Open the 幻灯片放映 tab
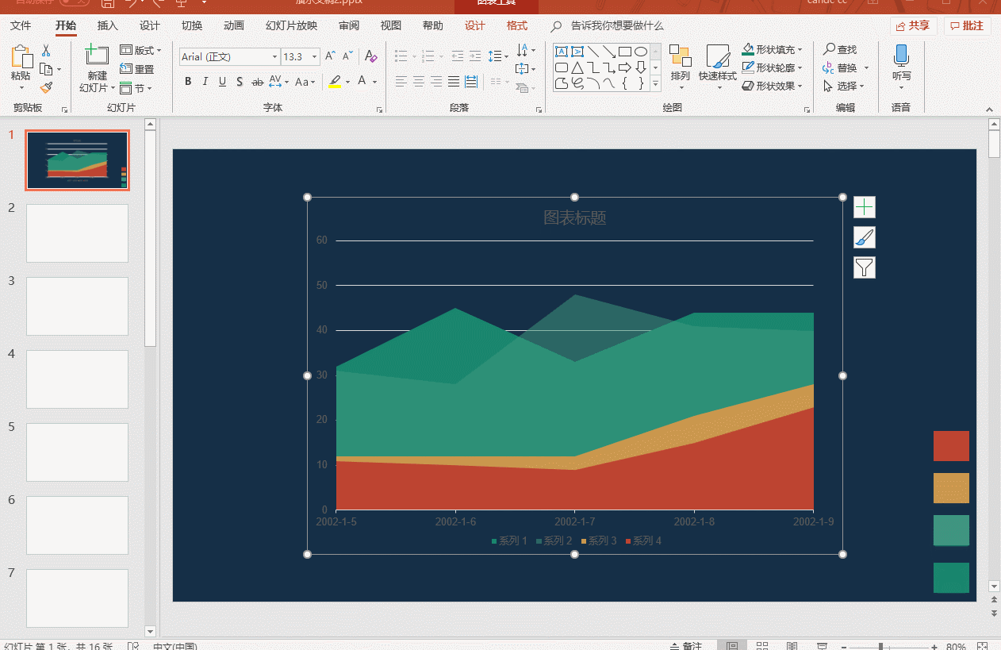Screen dimensions: 1001x650 [x=291, y=25]
